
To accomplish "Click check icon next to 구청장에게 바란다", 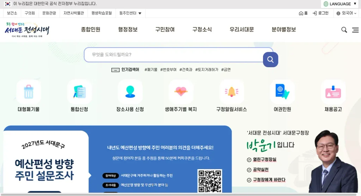I will (249, 180).
